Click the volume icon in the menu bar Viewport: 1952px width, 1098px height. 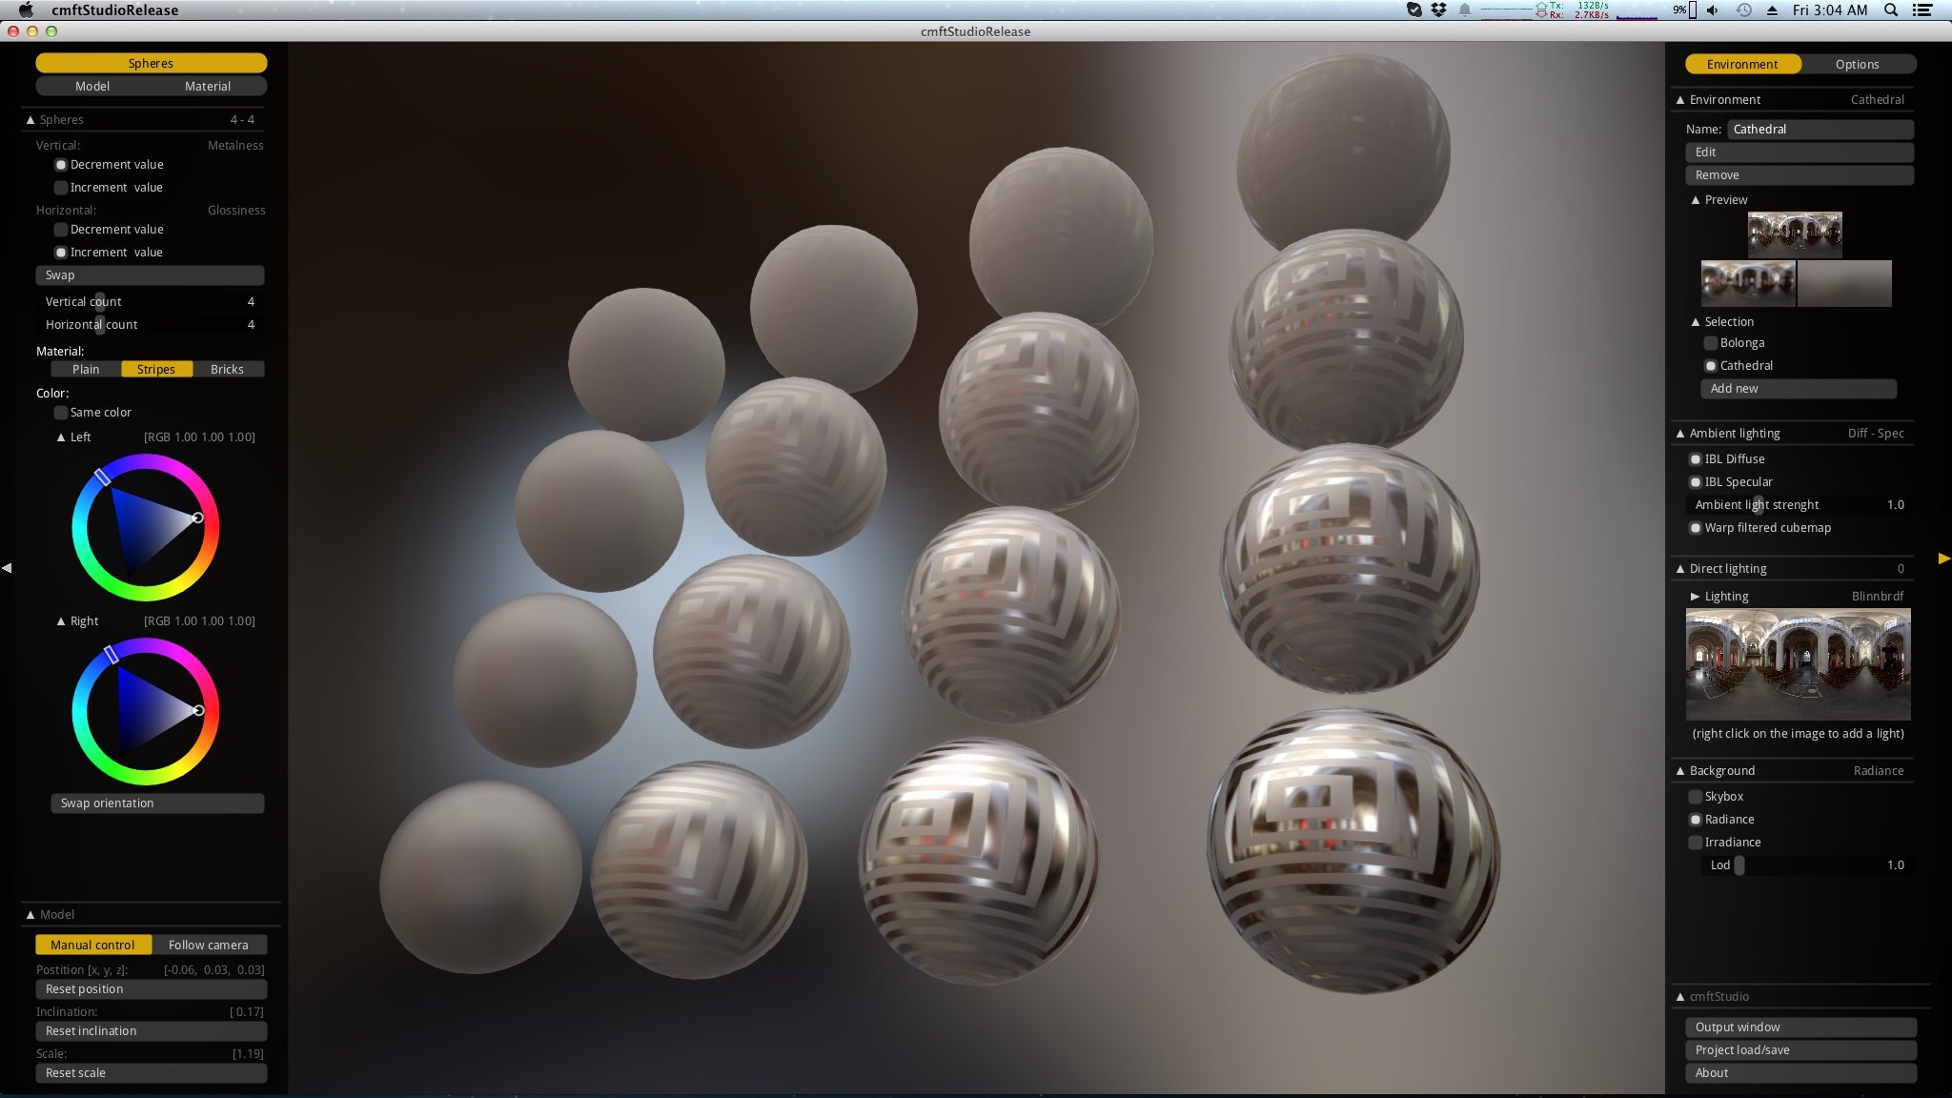pos(1713,10)
